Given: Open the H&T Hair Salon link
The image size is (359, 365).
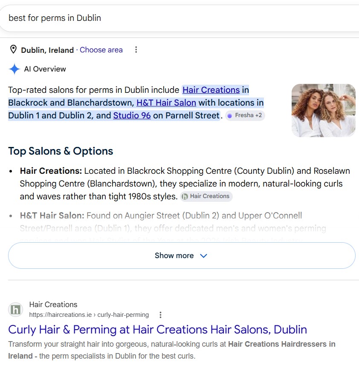Looking at the screenshot, I should coord(166,103).
